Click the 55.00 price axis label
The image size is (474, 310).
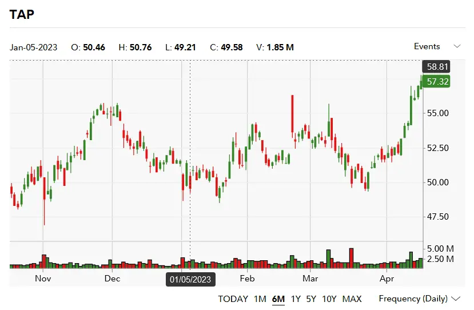click(438, 113)
